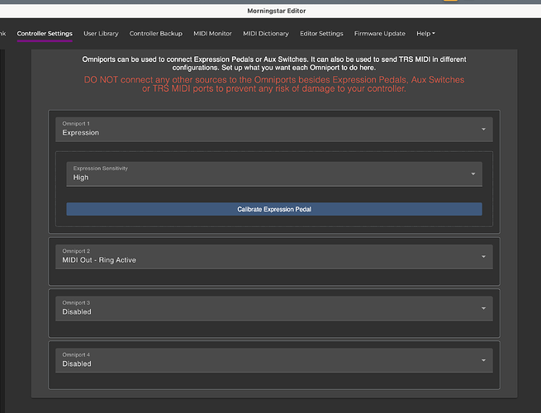Open the Omniport 4 dropdown set to Disabled

tap(274, 361)
